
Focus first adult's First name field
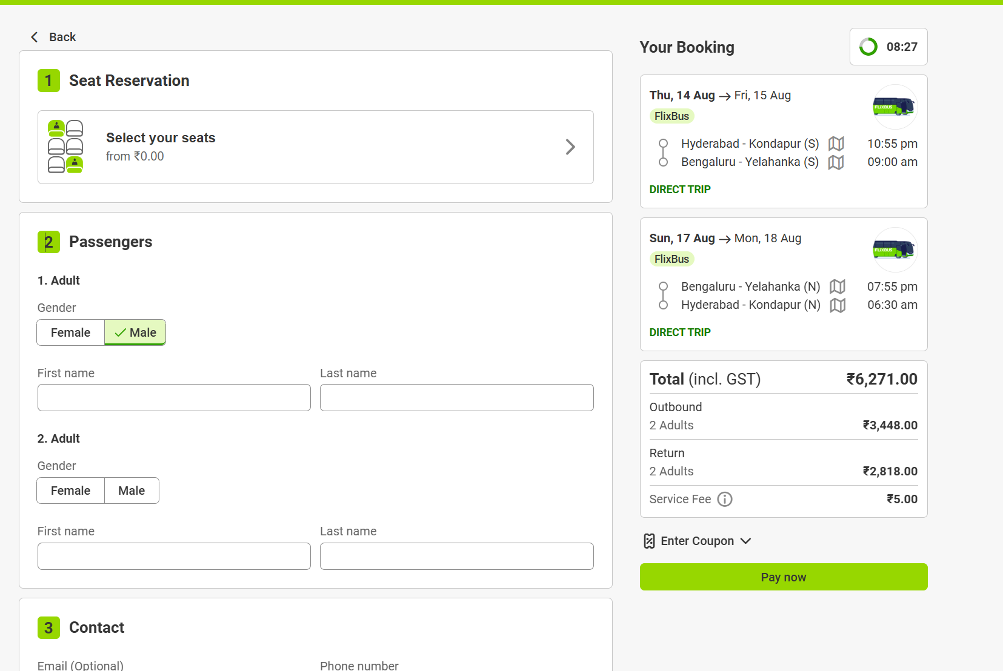[174, 398]
